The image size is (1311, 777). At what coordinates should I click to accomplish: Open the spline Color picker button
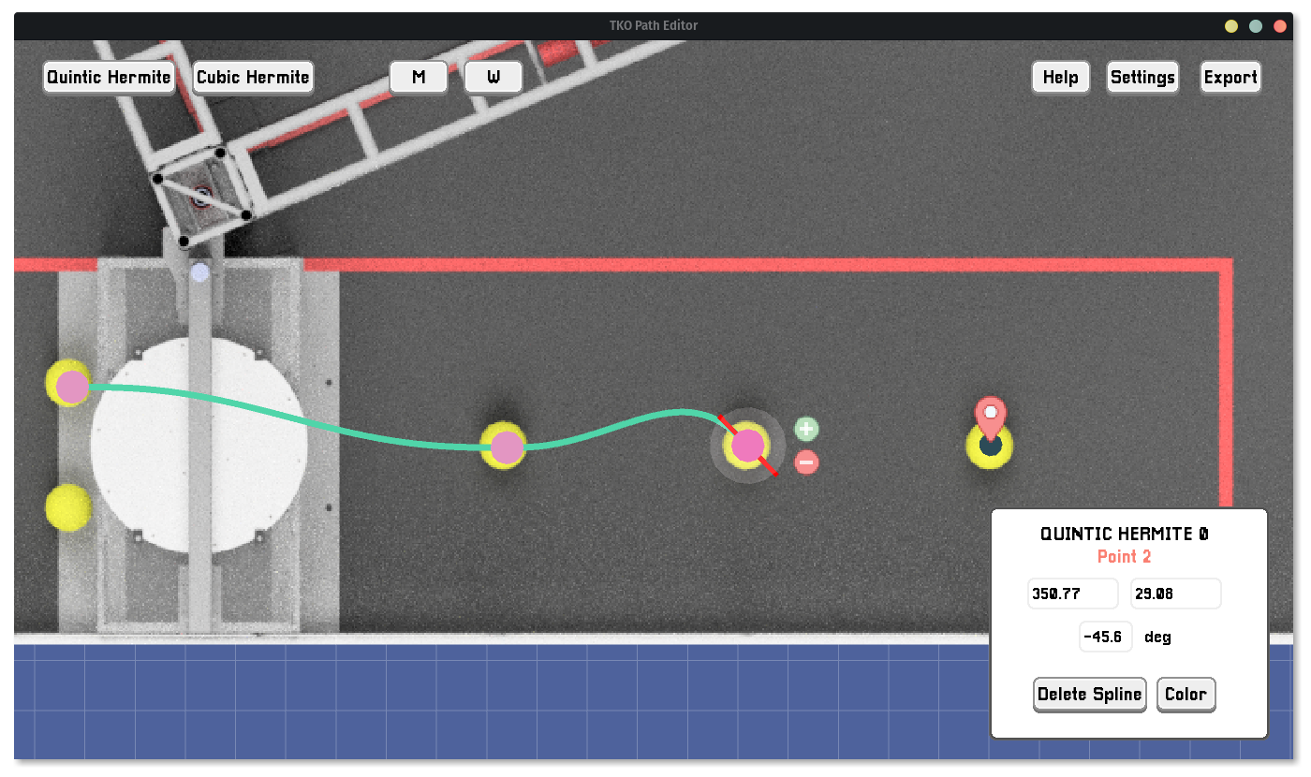pyautogui.click(x=1186, y=695)
